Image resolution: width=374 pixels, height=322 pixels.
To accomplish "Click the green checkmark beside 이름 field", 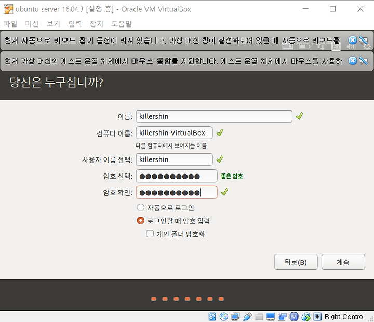I will pos(299,116).
